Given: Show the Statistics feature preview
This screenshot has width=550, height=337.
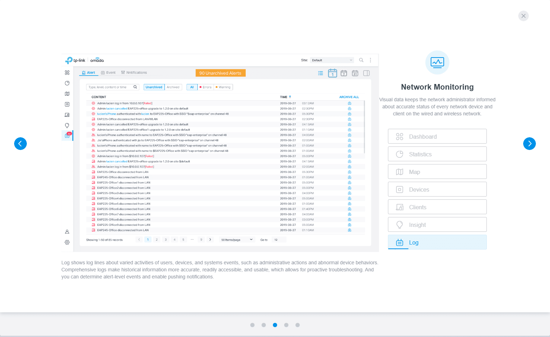Looking at the screenshot, I should click(x=437, y=154).
